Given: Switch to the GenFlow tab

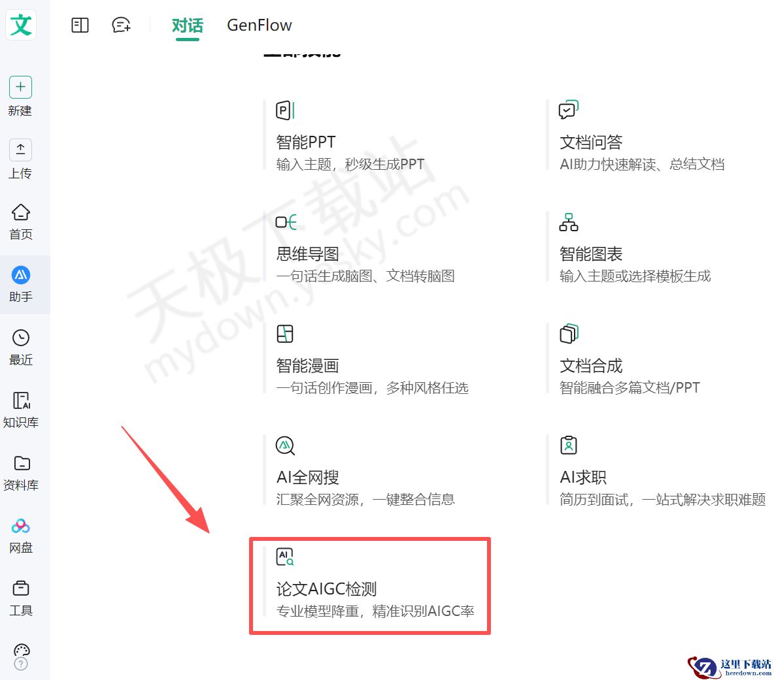Looking at the screenshot, I should (259, 25).
